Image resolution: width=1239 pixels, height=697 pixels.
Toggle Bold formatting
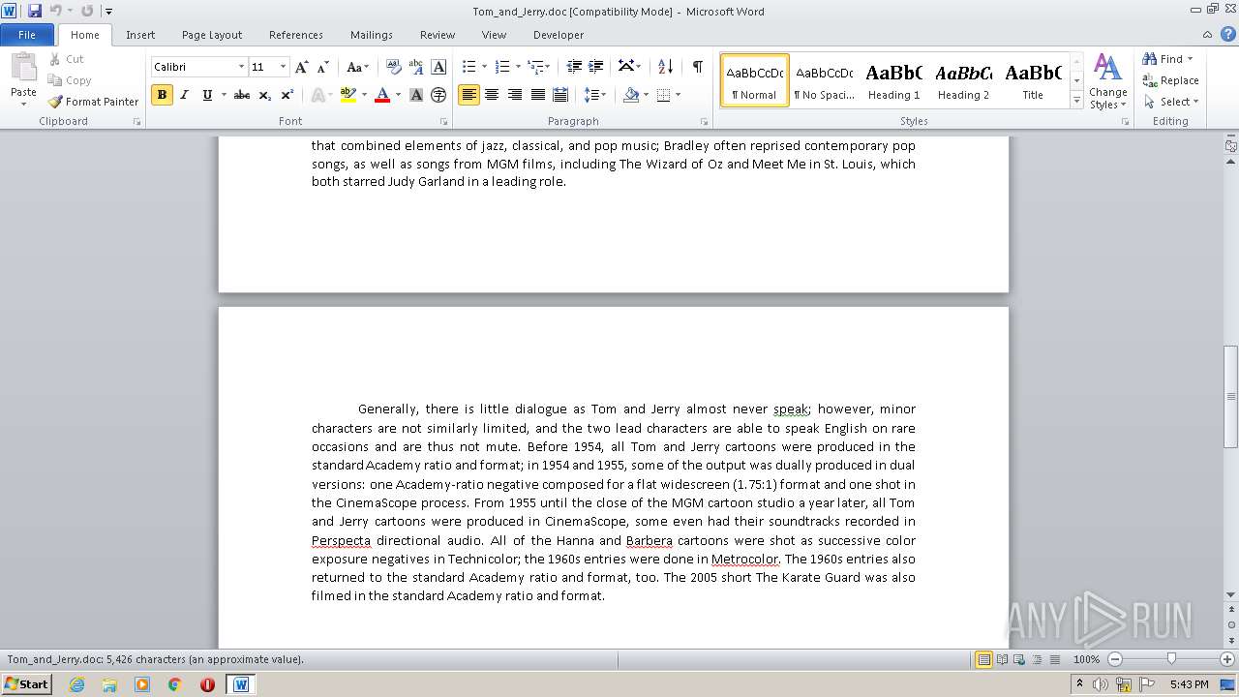tap(162, 95)
